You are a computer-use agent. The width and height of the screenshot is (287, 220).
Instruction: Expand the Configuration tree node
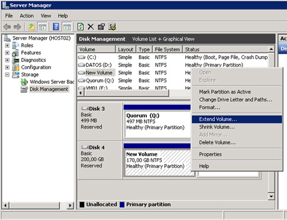(7, 67)
